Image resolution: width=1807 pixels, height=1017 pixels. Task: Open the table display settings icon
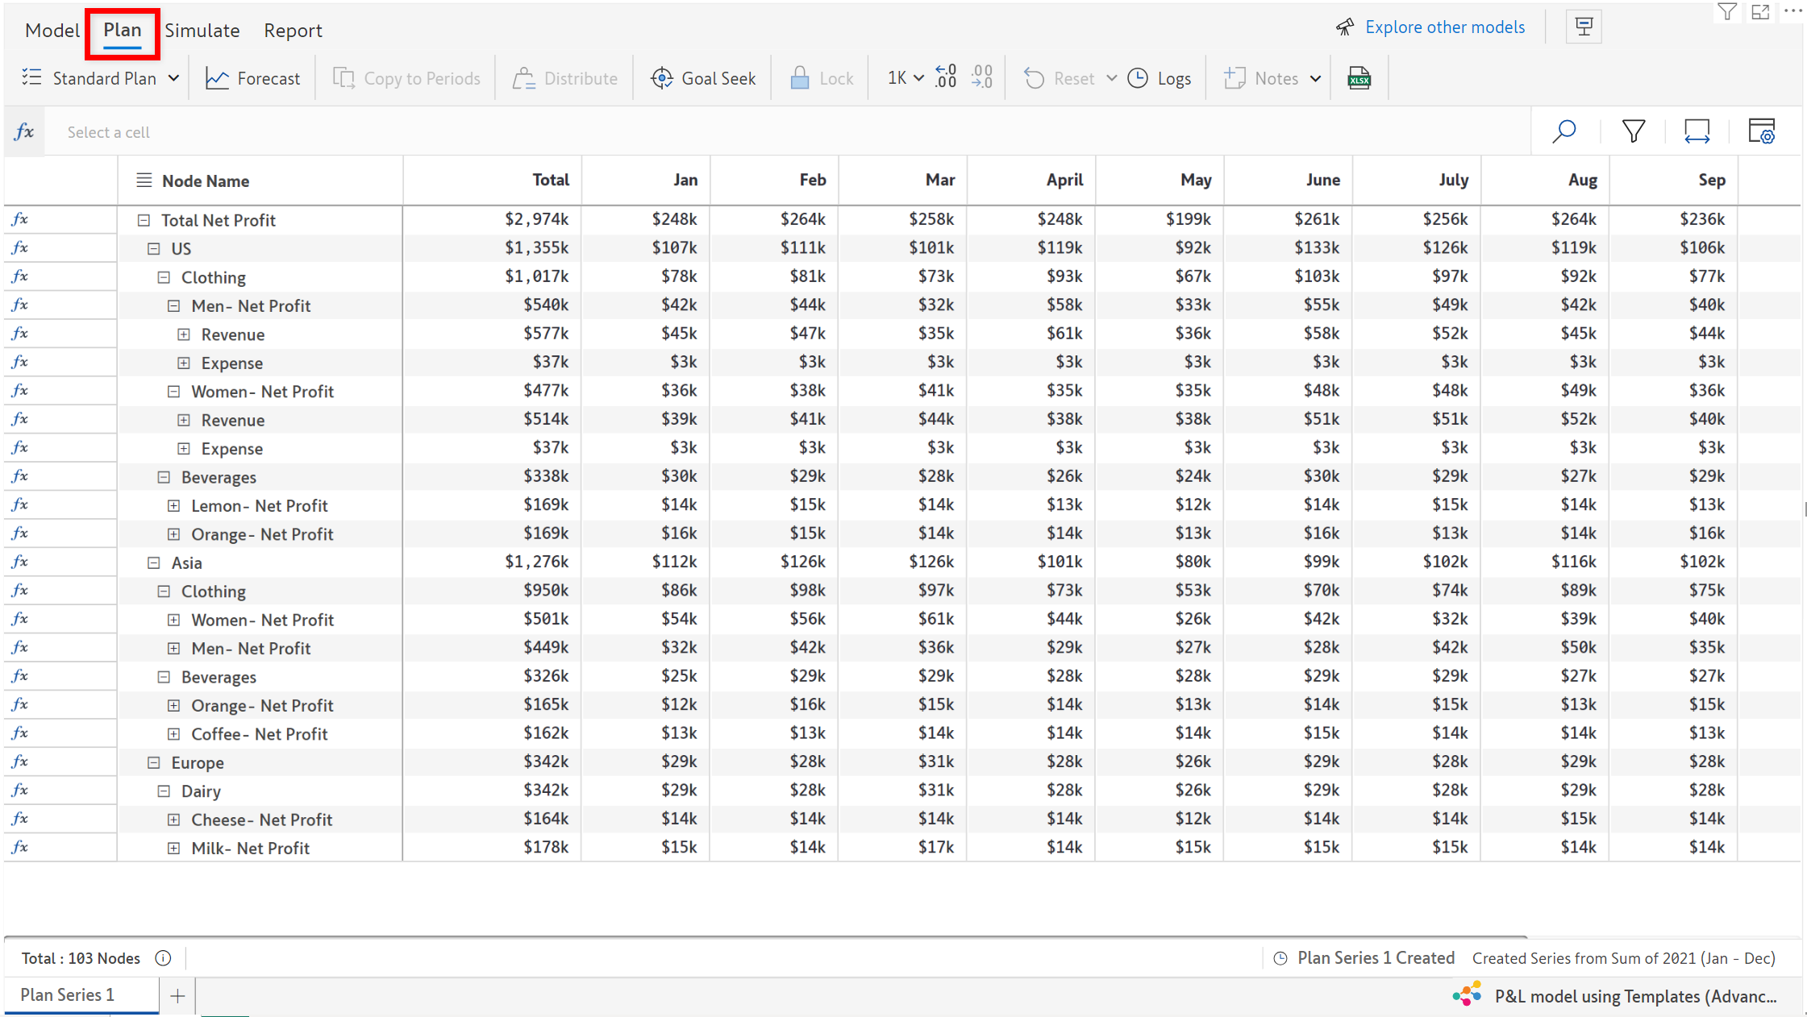point(1761,131)
